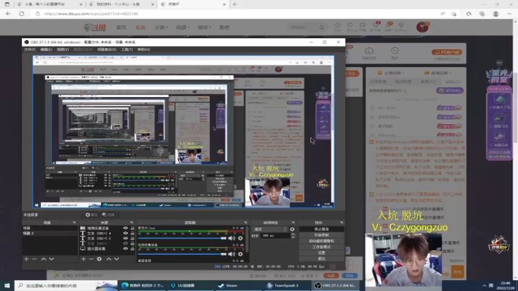Toggle visibility of 显示器采集 source
This screenshot has width=518, height=291.
tap(125, 248)
